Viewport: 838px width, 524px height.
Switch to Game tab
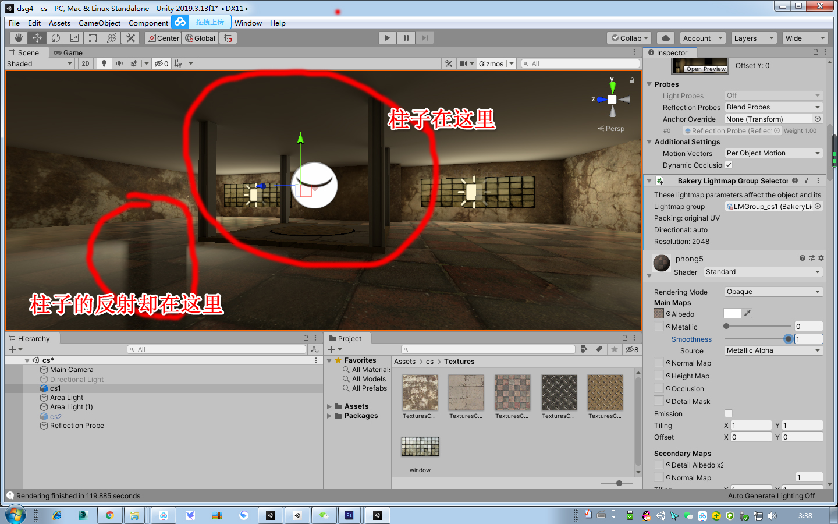click(68, 52)
